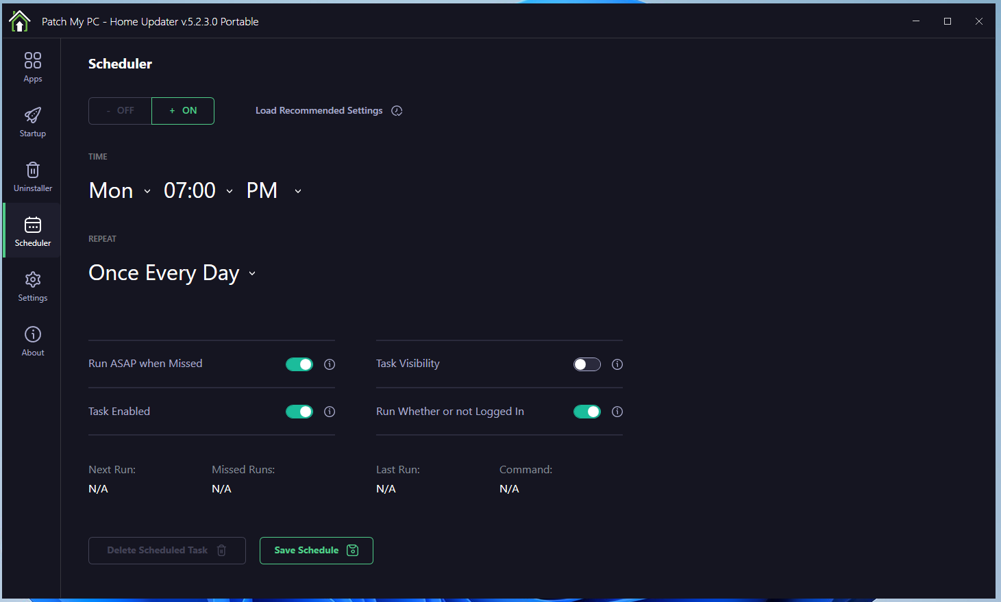Click the Scheduler page heading
The width and height of the screenshot is (1001, 602).
pos(121,64)
